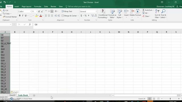Click the AutoSum button
Image resolution: width=182 pixels, height=102 pixels.
click(147, 10)
